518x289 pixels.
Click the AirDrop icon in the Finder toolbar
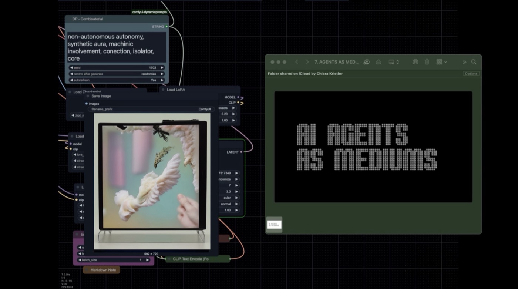(x=416, y=62)
